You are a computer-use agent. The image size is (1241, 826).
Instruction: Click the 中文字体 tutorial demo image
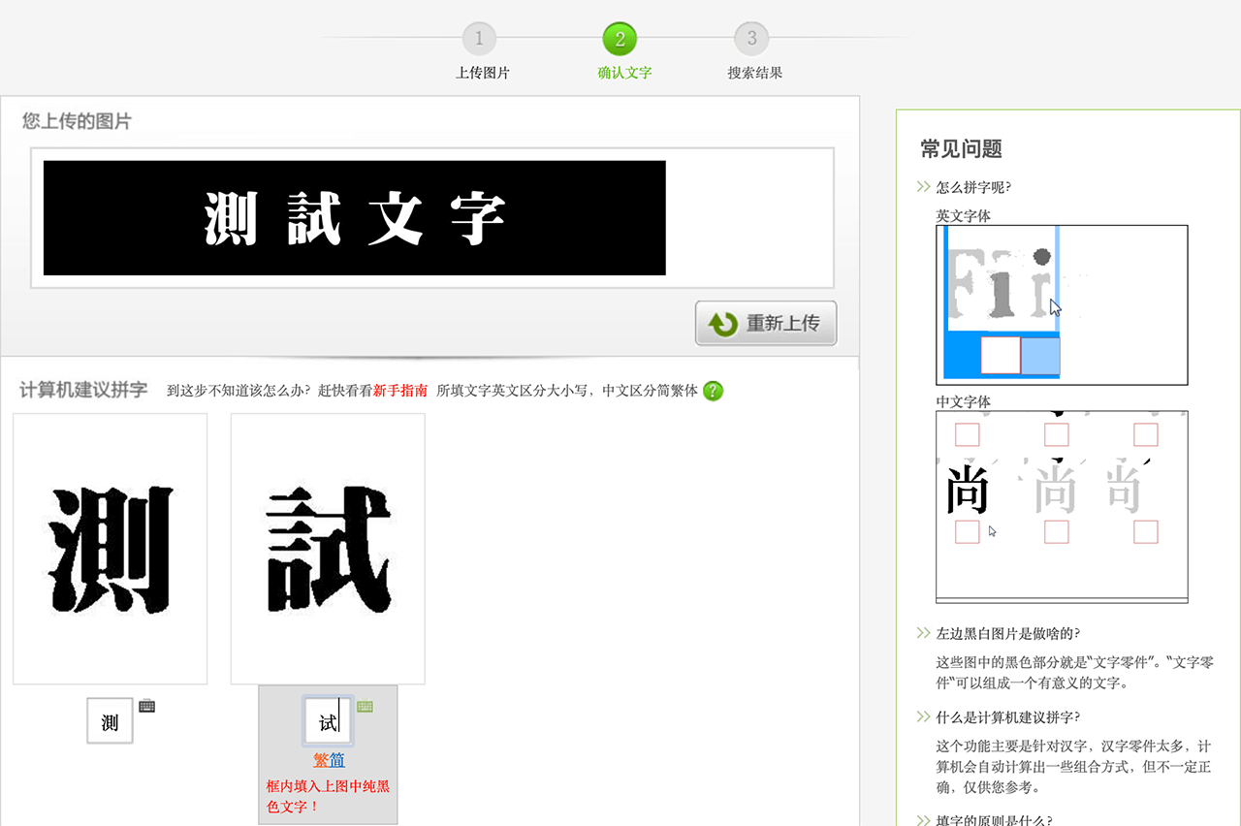(1062, 506)
